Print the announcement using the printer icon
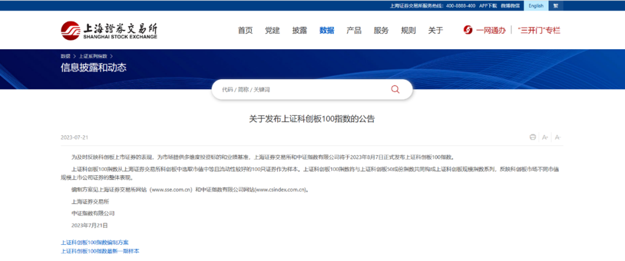625x261 pixels. pos(532,137)
